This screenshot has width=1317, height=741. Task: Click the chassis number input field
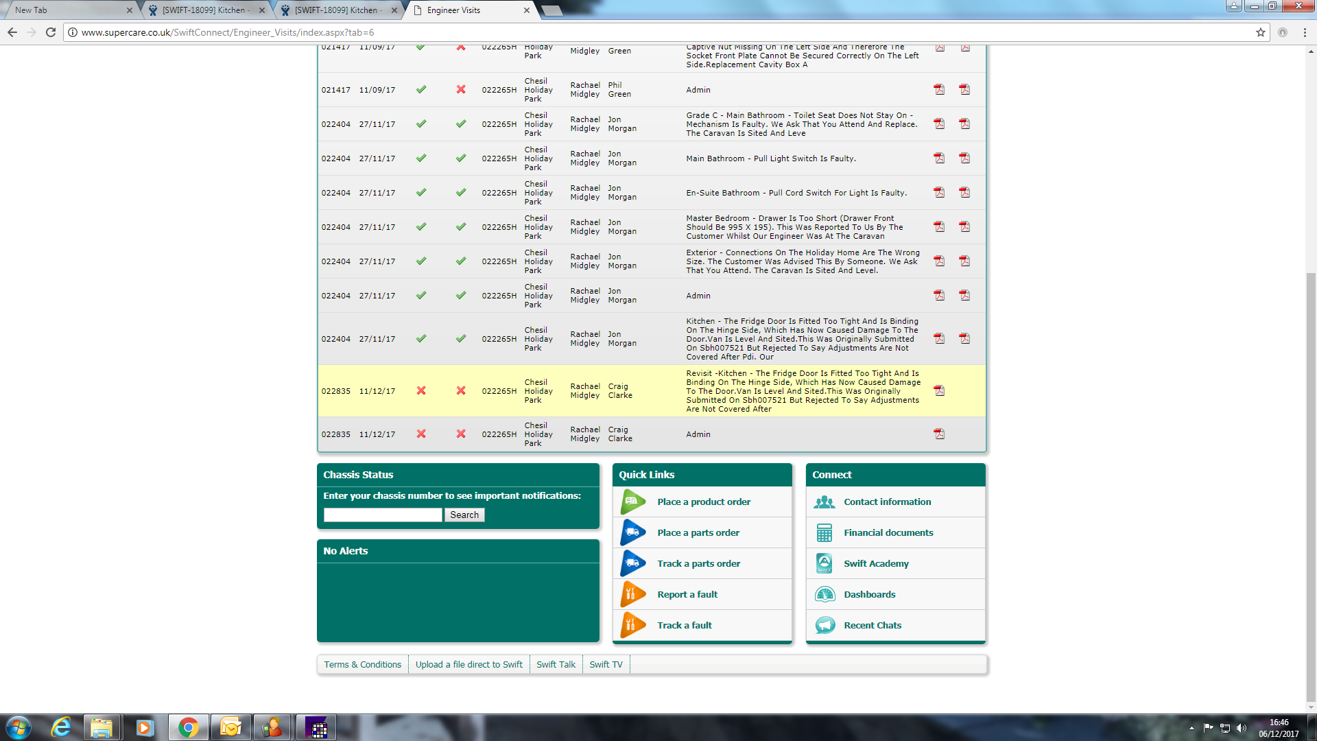coord(383,515)
